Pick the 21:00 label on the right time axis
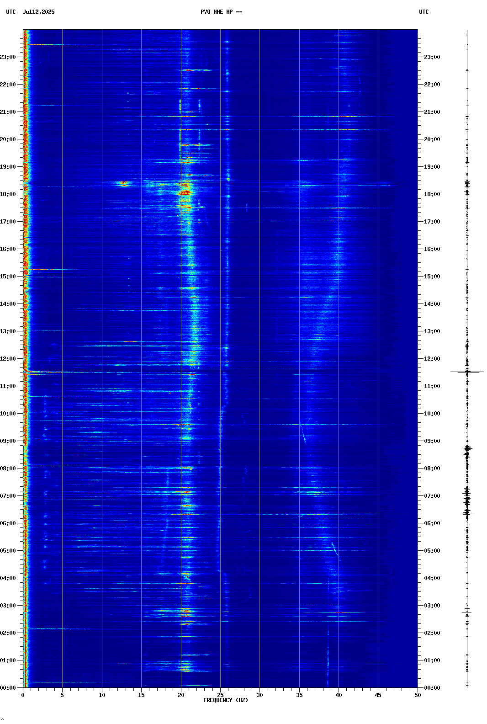 432,112
